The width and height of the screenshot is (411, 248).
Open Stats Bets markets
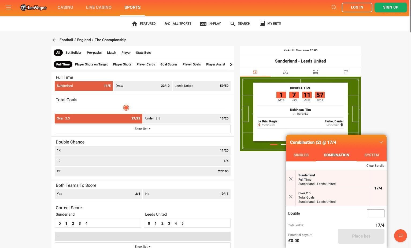[x=143, y=53]
